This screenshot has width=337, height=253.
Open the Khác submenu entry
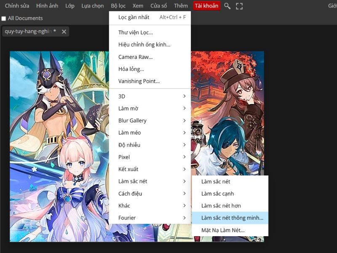pos(150,205)
